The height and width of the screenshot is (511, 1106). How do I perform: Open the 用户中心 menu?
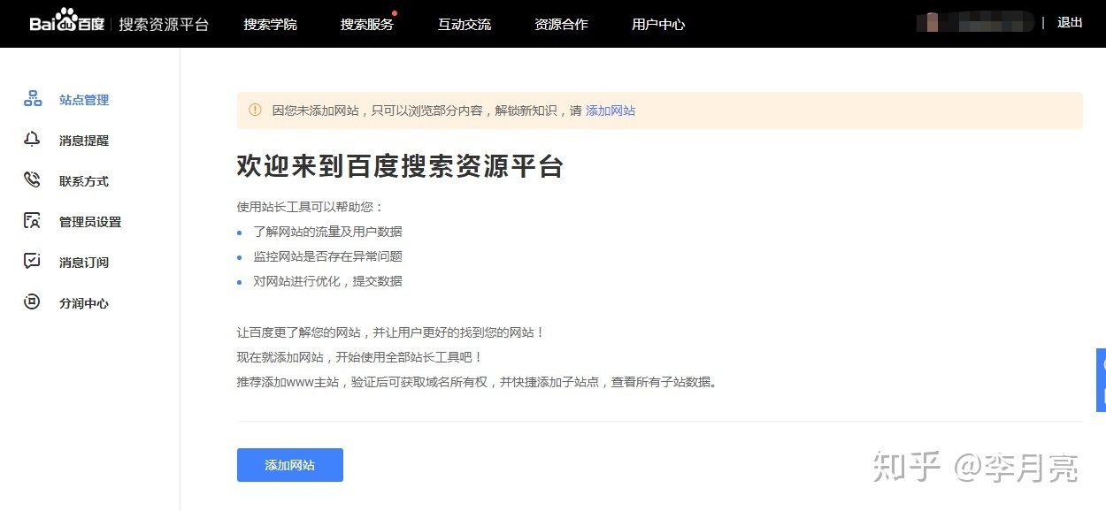[658, 24]
